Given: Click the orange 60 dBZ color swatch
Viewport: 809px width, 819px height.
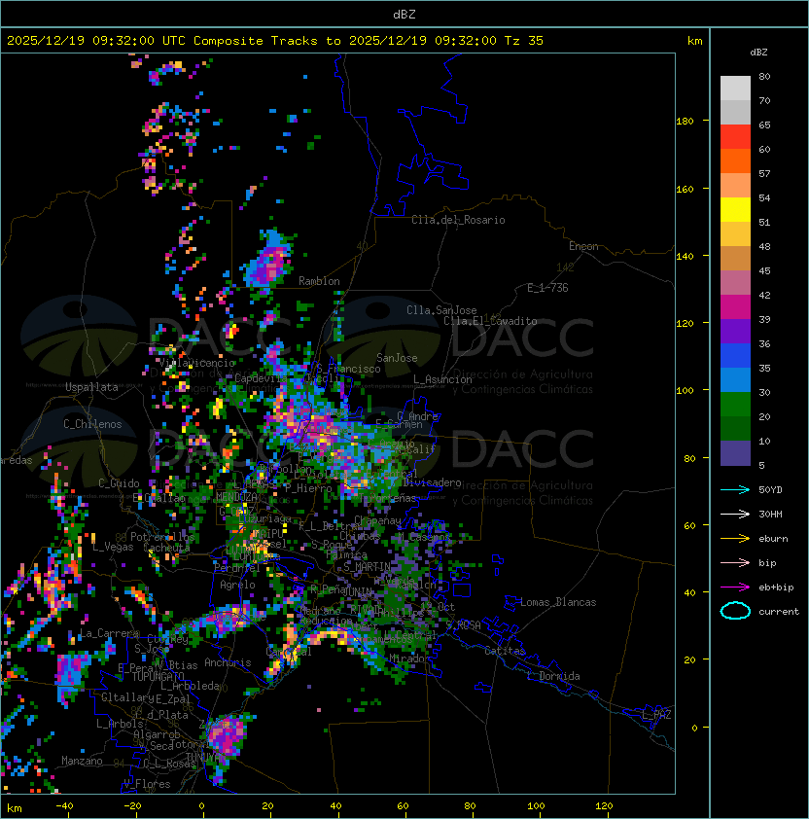Looking at the screenshot, I should (735, 160).
